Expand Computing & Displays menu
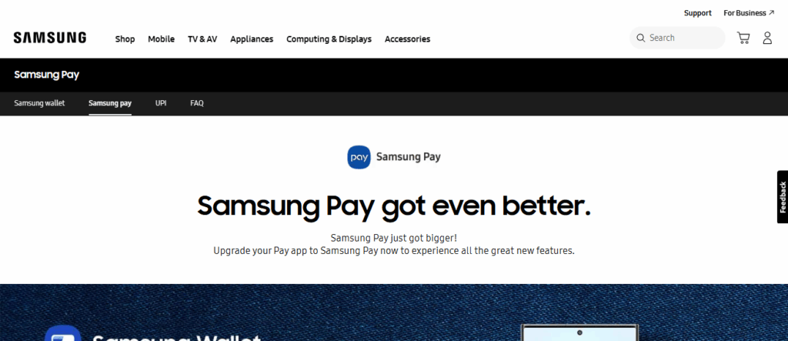 pos(329,38)
